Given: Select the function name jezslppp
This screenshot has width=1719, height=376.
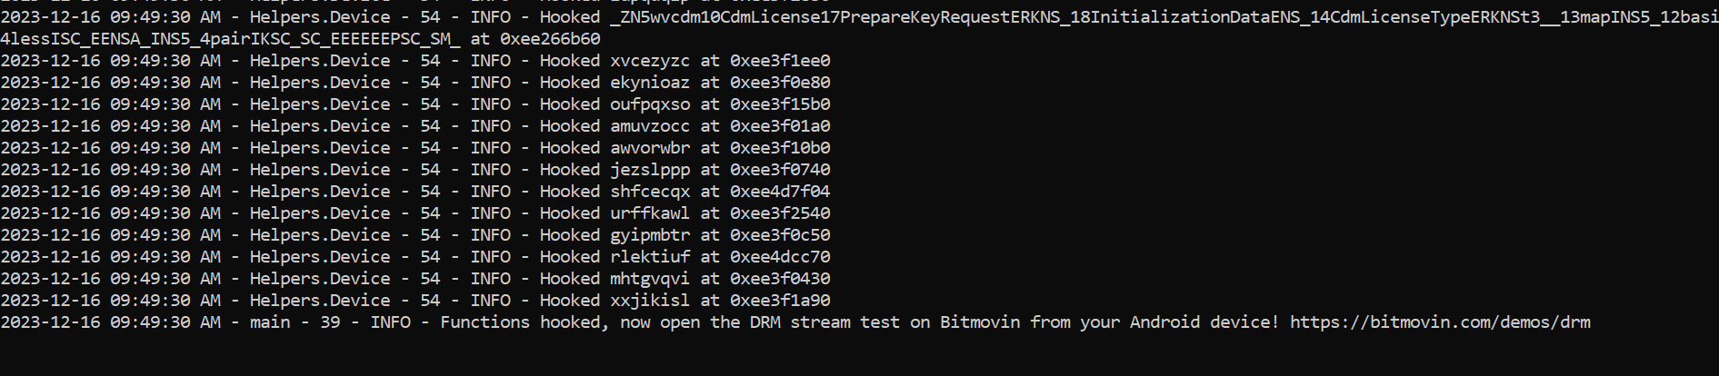Looking at the screenshot, I should click(650, 170).
